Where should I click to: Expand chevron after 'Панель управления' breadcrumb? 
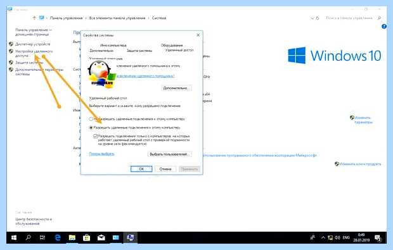pos(86,18)
